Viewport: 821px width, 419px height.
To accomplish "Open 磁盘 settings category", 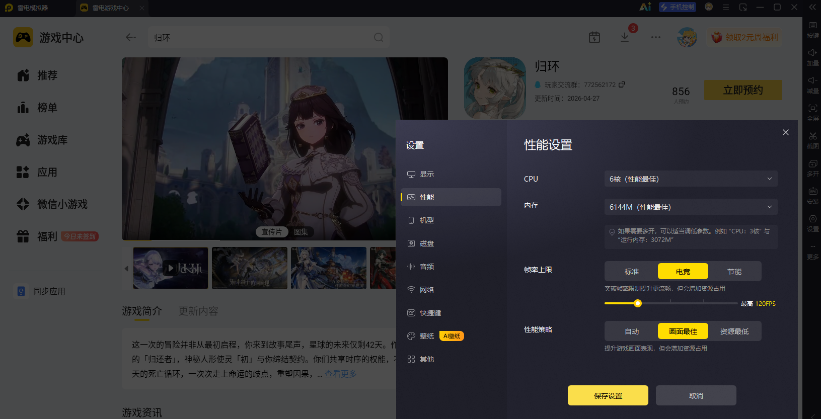I will tap(451, 243).
